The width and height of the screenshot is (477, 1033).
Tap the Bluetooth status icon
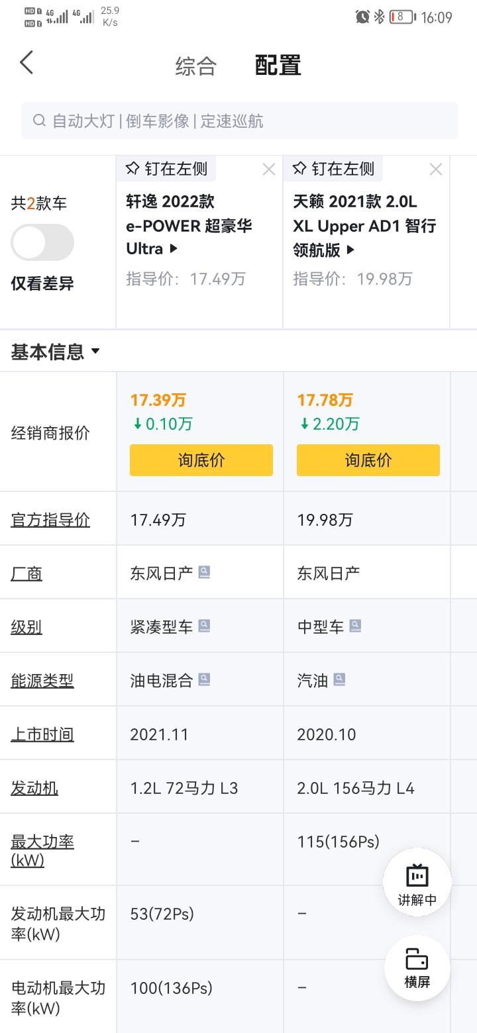(x=379, y=17)
